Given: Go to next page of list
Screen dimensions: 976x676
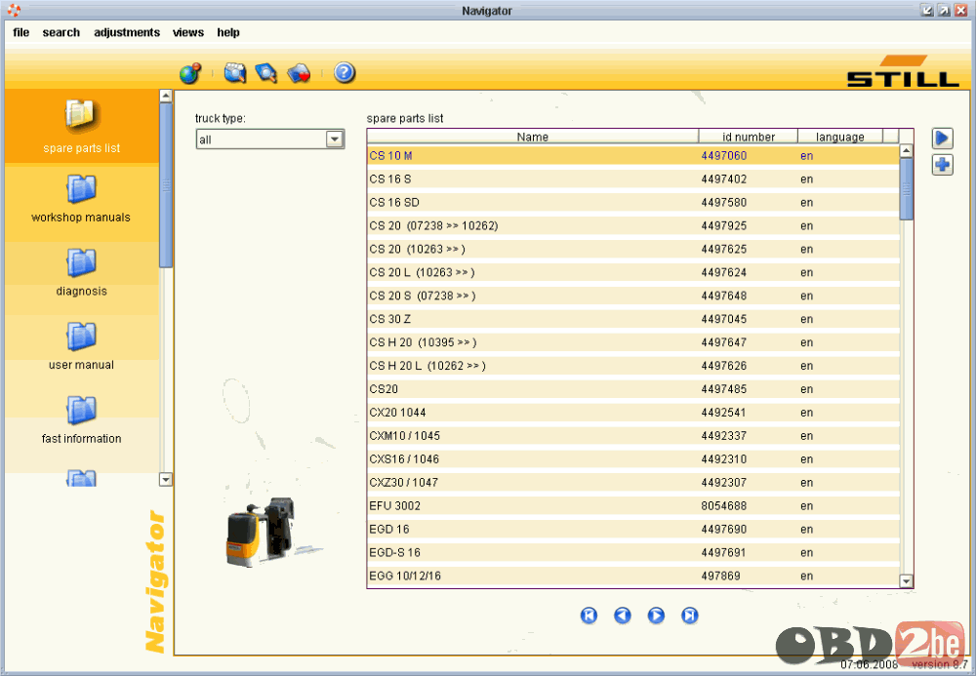Looking at the screenshot, I should click(x=656, y=616).
